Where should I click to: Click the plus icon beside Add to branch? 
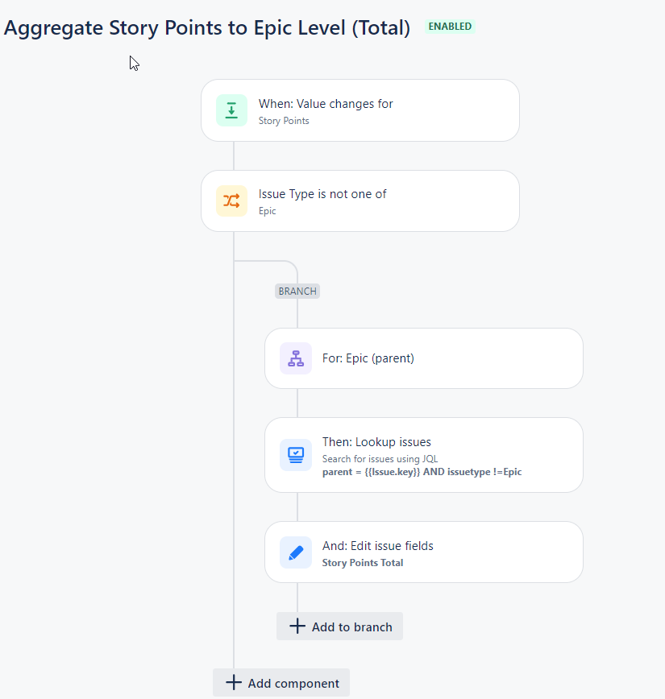pos(297,627)
